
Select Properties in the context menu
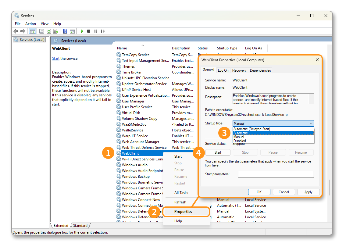tap(183, 212)
